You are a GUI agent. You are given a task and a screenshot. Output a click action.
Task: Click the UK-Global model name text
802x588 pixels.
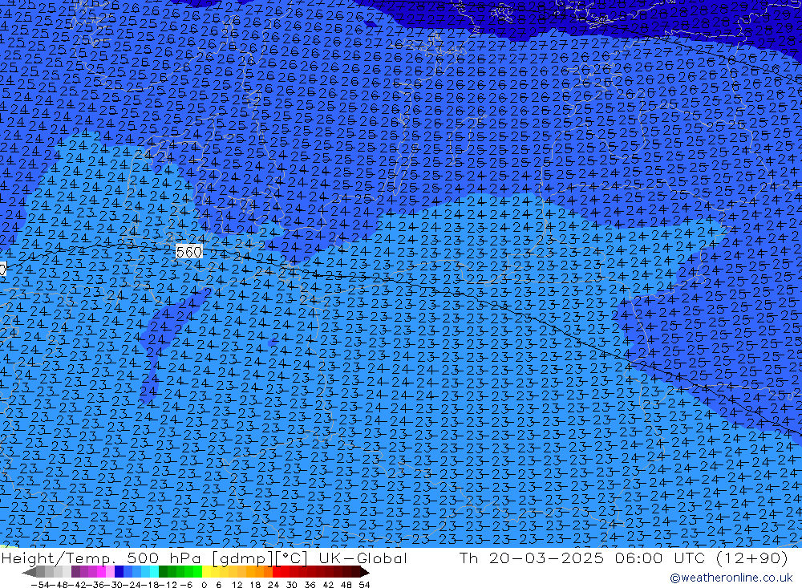(x=363, y=558)
